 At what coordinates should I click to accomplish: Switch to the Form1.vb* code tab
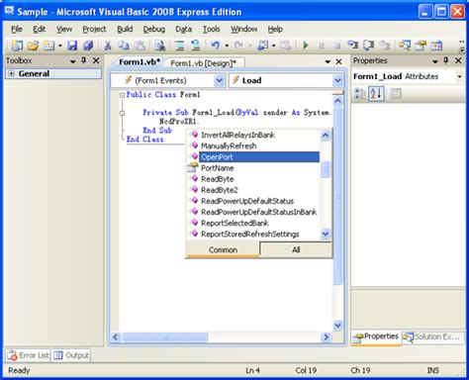pos(140,62)
